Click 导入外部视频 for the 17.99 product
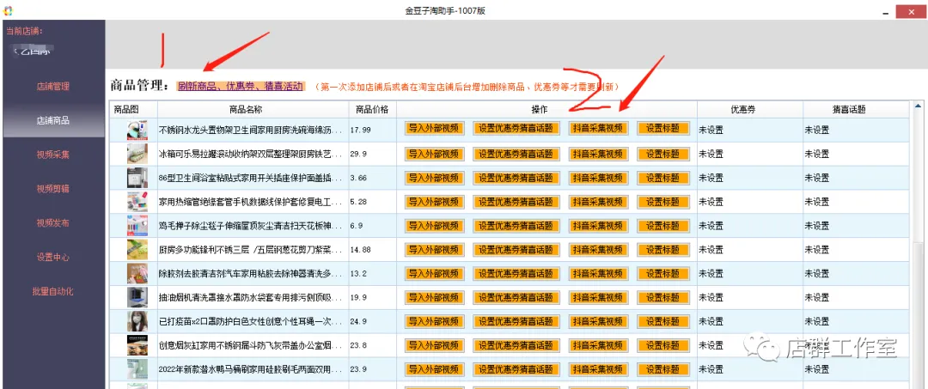This screenshot has width=928, height=389. (x=435, y=130)
